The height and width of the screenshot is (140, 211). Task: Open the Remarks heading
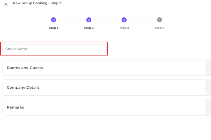pos(15,107)
